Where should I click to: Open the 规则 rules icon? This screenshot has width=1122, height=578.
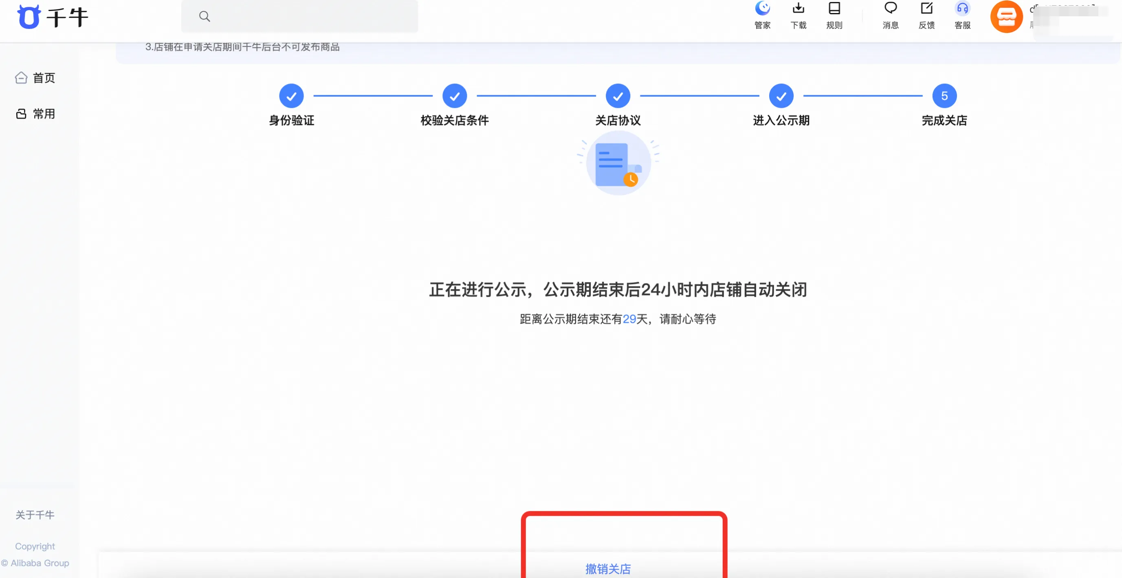click(x=834, y=8)
